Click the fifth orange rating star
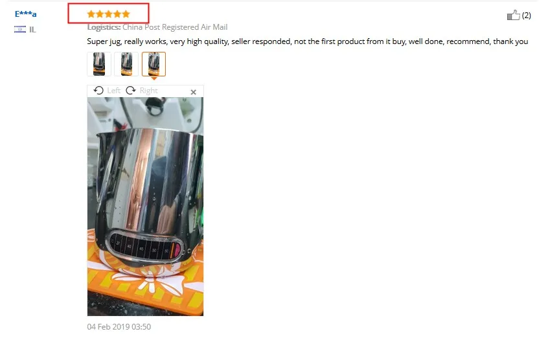 126,14
